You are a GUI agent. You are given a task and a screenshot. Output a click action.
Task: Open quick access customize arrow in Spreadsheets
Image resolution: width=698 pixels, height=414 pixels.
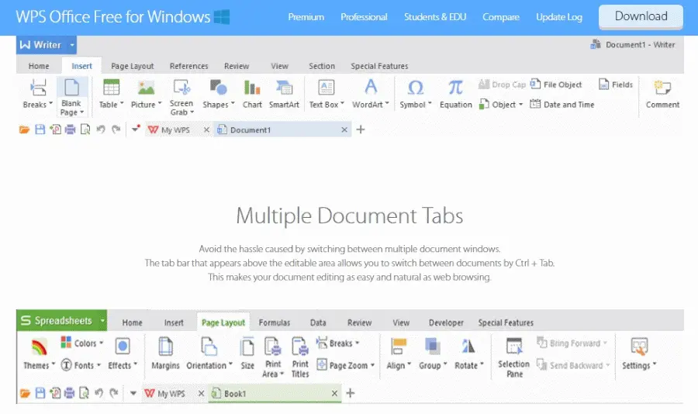133,393
